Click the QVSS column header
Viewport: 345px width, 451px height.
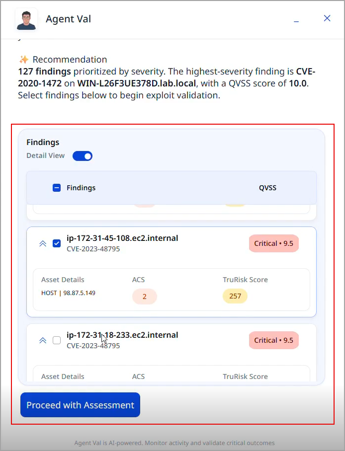pos(267,188)
